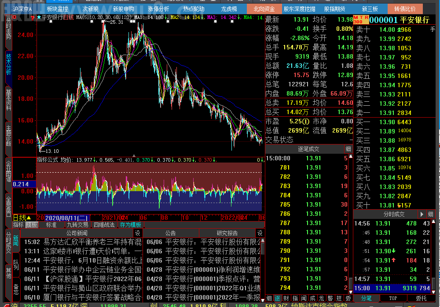Select 分时走势 in left sidebar
The width and height of the screenshot is (440, 307).
[9, 29]
